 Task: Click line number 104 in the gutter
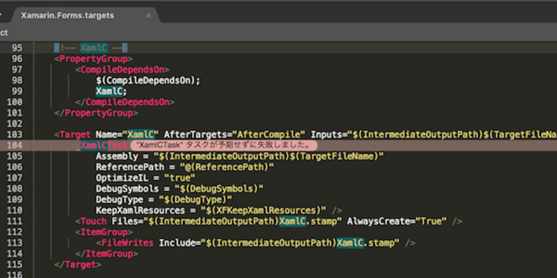tap(15, 145)
